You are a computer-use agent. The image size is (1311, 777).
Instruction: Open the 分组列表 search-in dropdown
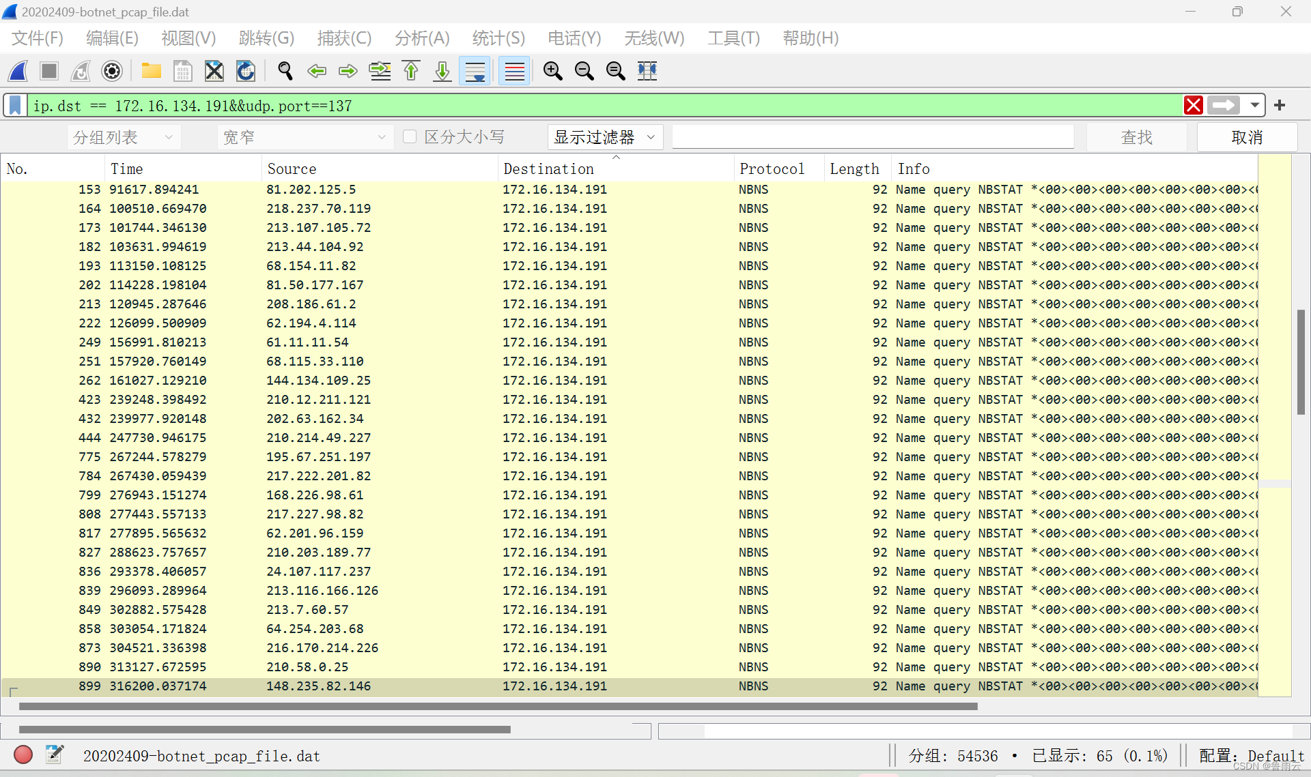124,137
